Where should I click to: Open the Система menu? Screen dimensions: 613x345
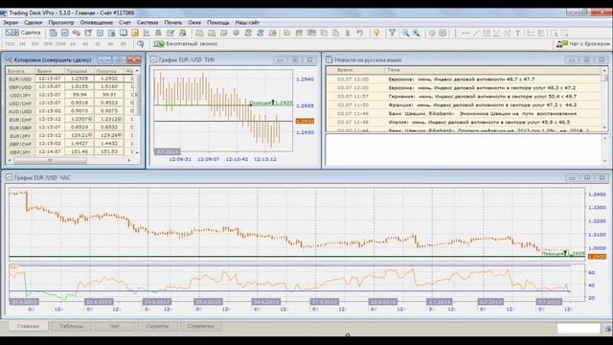148,22
